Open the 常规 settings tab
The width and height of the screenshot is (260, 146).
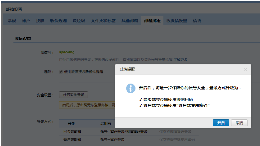tap(12, 21)
